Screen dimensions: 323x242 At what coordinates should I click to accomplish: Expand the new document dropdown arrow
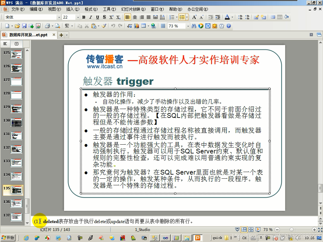(x=12, y=26)
